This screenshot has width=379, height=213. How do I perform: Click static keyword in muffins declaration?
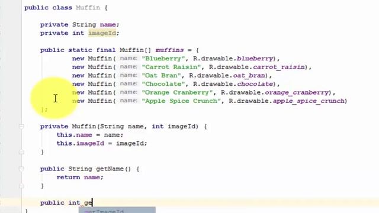pos(80,50)
